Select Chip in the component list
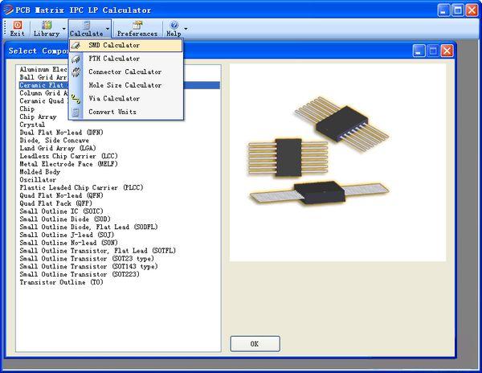482x373 pixels. pos(27,109)
